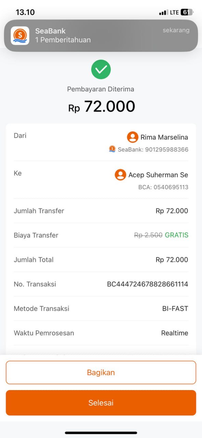The image size is (202, 438).
Task: Share the receipt with Bagikan button
Action: click(x=101, y=372)
